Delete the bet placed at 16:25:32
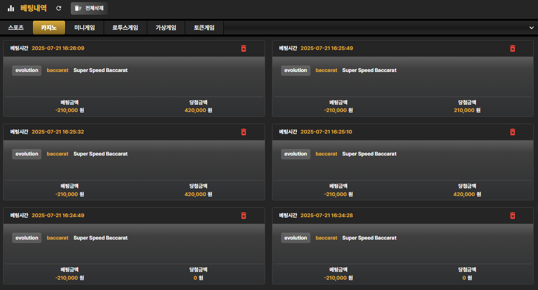Screen dimensions: 538x290 click(244, 132)
